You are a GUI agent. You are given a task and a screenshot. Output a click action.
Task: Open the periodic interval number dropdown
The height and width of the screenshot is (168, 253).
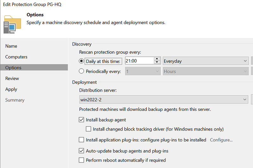pos(143,71)
